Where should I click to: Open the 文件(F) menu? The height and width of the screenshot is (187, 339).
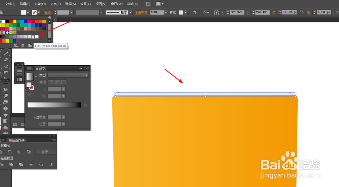pos(10,4)
